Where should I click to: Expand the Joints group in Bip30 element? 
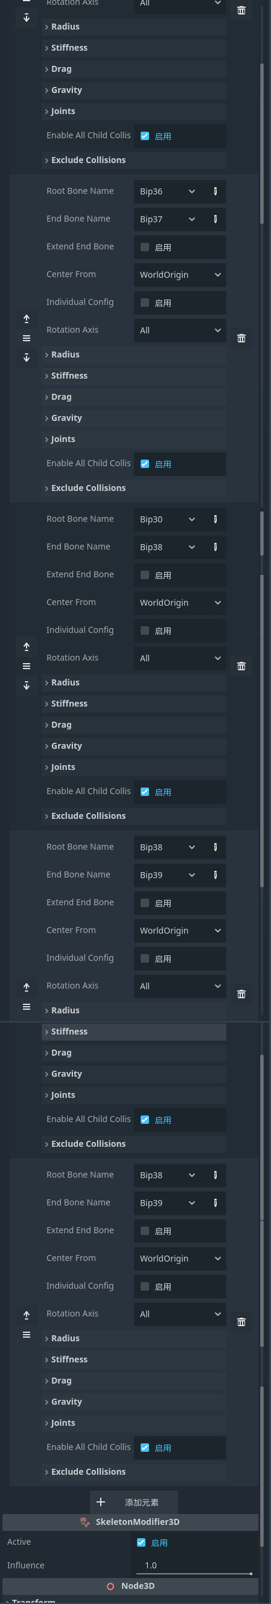[134, 767]
